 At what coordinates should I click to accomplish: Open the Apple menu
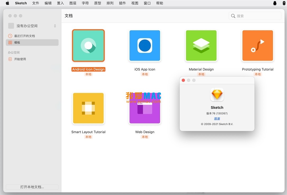pyautogui.click(x=7, y=3)
